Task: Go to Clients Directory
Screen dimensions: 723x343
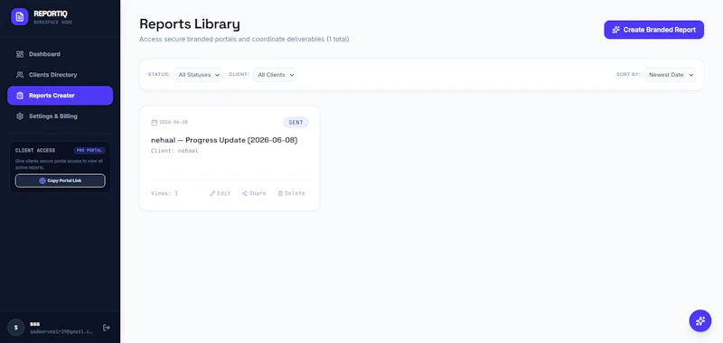Action: pos(60,75)
